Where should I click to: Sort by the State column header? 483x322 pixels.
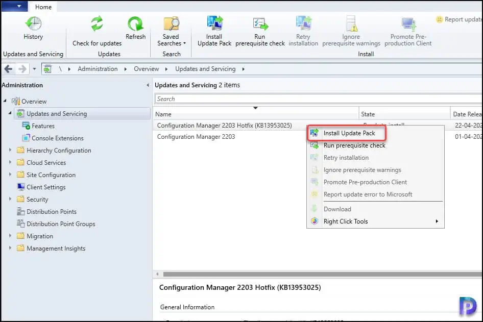coord(404,114)
